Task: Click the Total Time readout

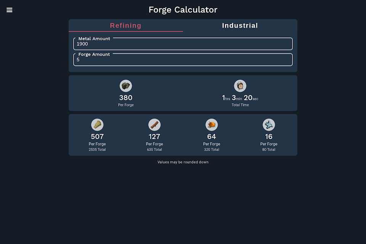Action: pos(240,98)
